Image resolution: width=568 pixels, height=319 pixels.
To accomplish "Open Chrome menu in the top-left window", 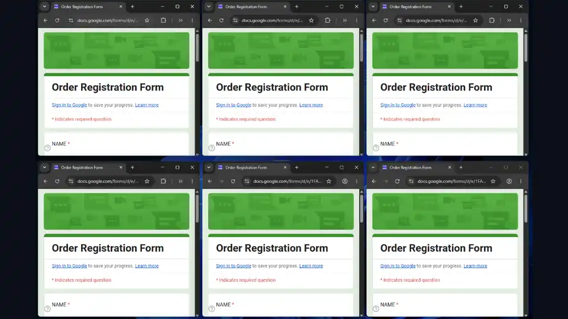I will click(x=192, y=21).
